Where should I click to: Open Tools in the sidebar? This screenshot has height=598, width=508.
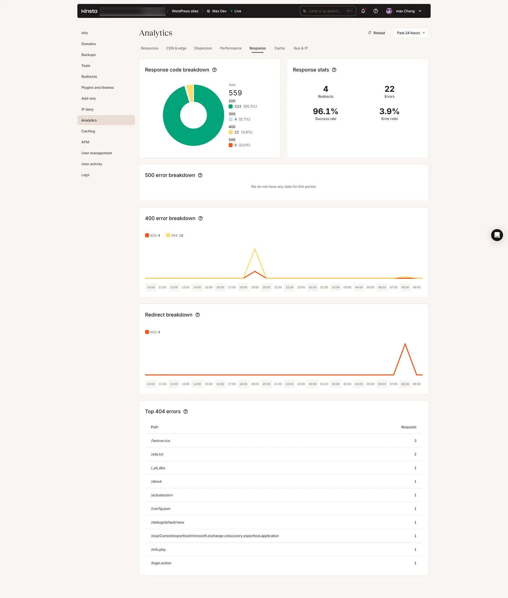coord(86,66)
